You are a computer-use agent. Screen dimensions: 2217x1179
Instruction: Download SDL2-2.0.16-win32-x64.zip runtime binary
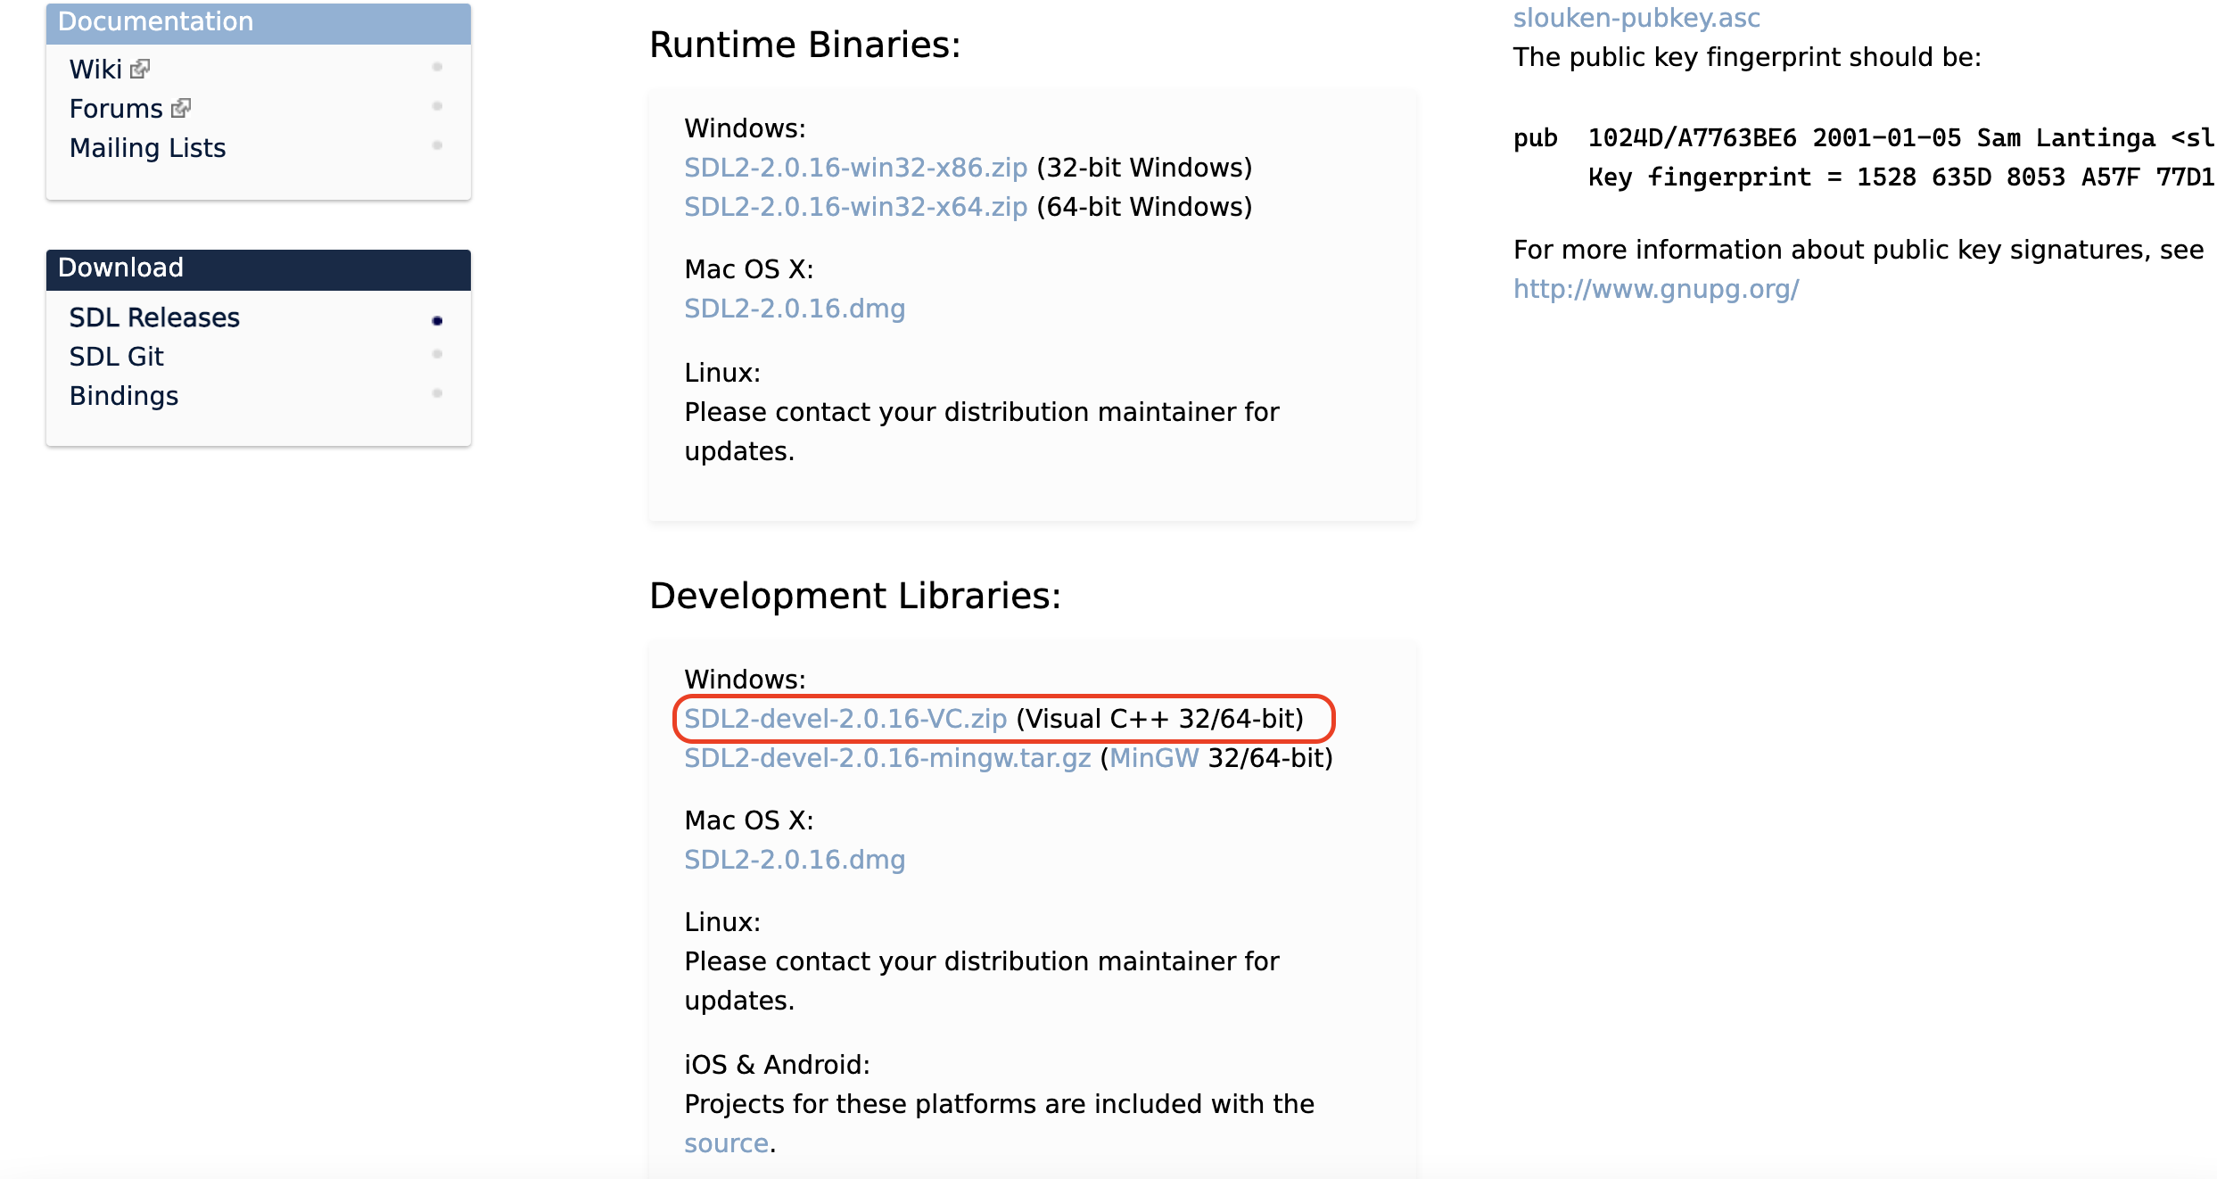tap(855, 207)
